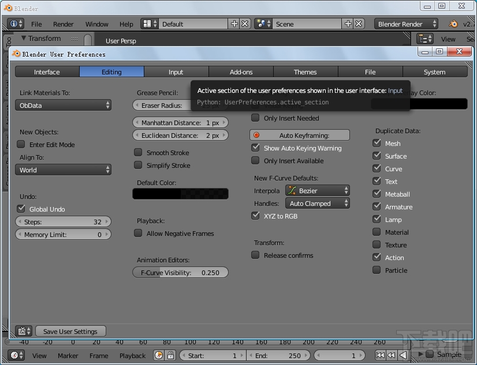477x365 pixels.
Task: Click the lock icon next to the Timeline record button
Action: 171,356
